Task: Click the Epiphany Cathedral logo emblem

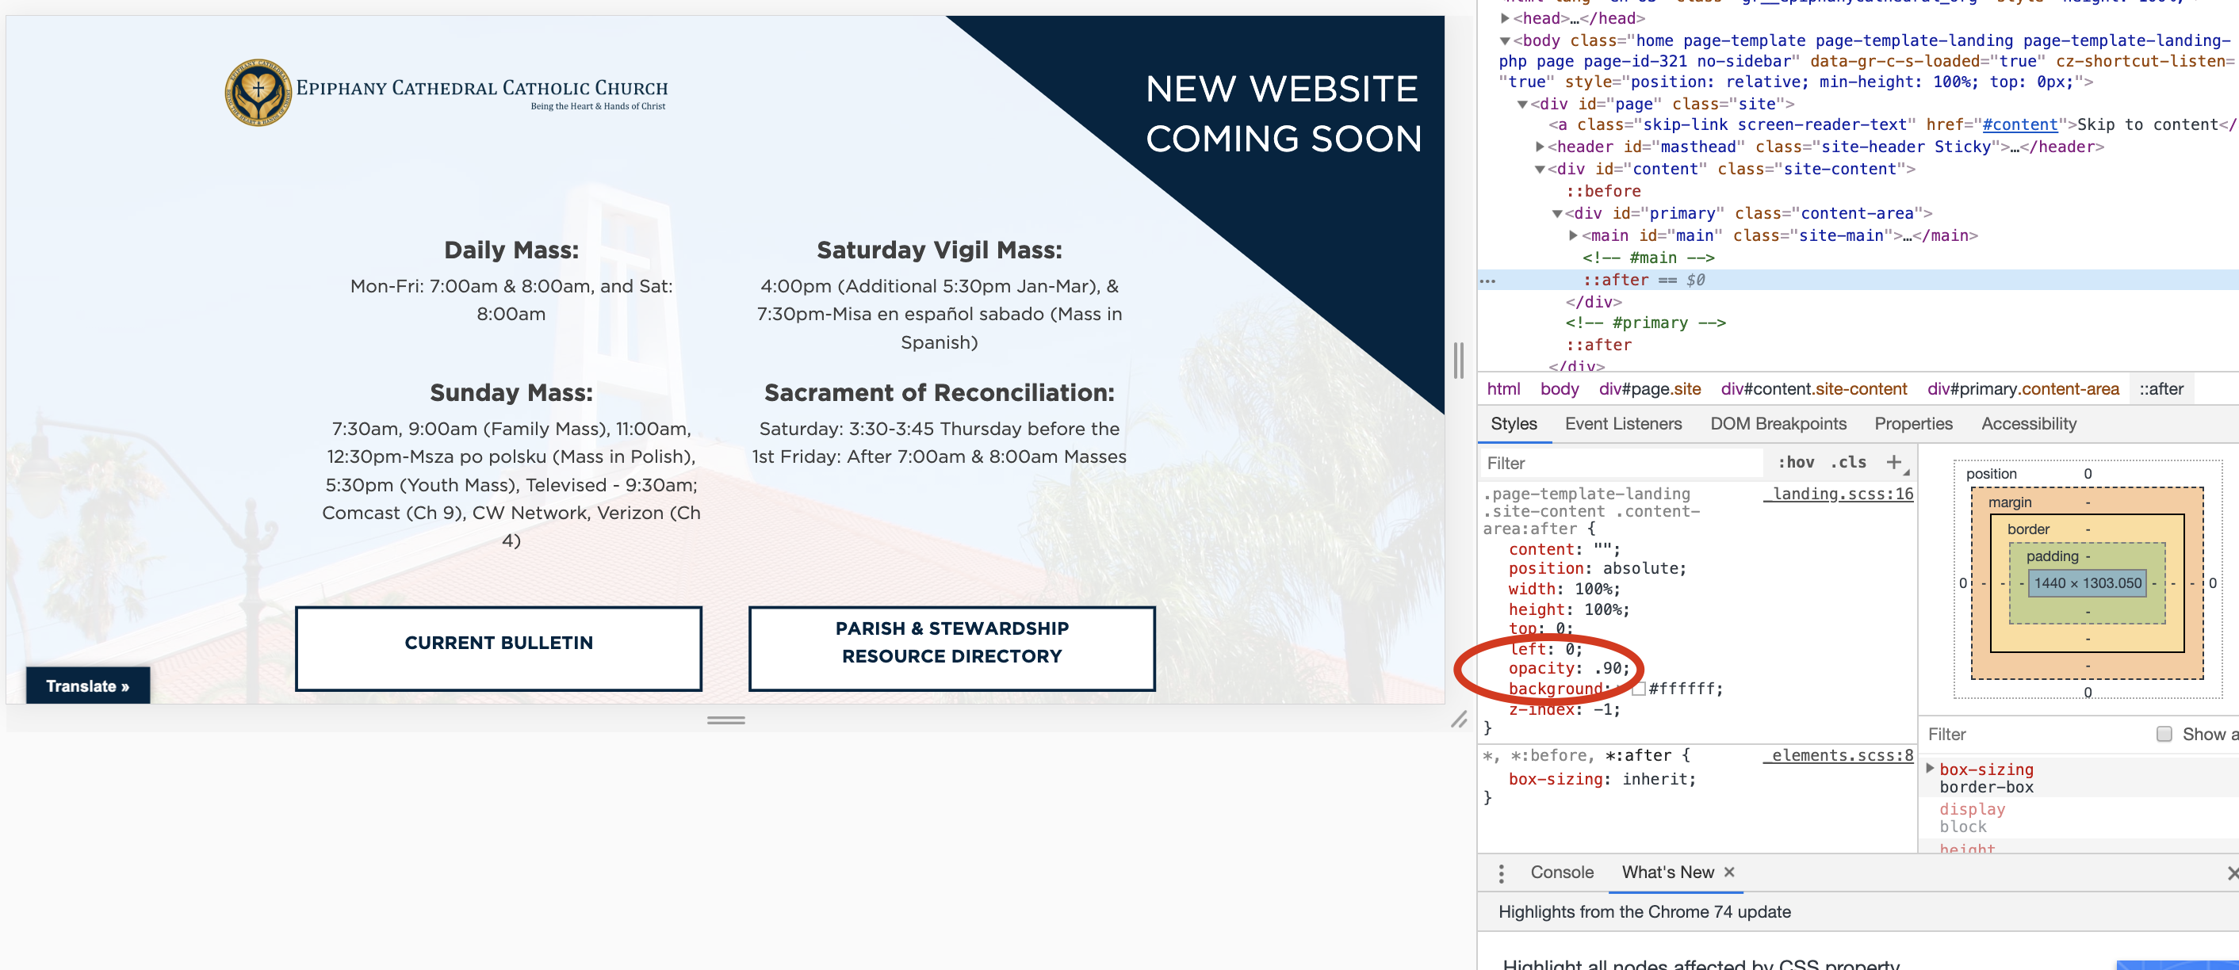Action: pos(258,93)
